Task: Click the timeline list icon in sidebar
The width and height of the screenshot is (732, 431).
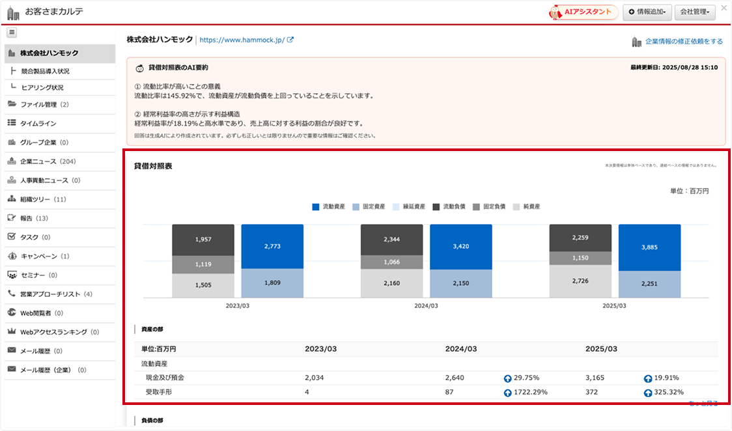Action: [x=12, y=123]
